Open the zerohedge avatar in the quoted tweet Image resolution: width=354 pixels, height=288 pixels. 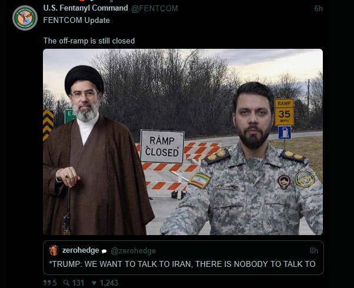point(54,250)
